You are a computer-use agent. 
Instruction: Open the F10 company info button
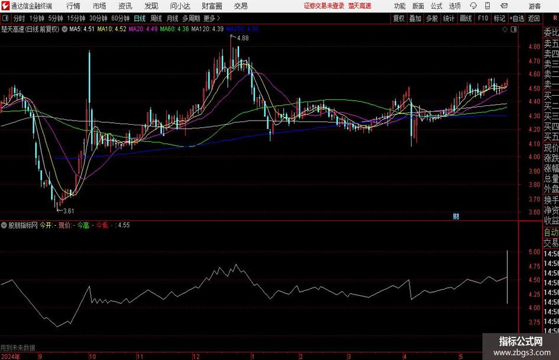pyautogui.click(x=483, y=18)
